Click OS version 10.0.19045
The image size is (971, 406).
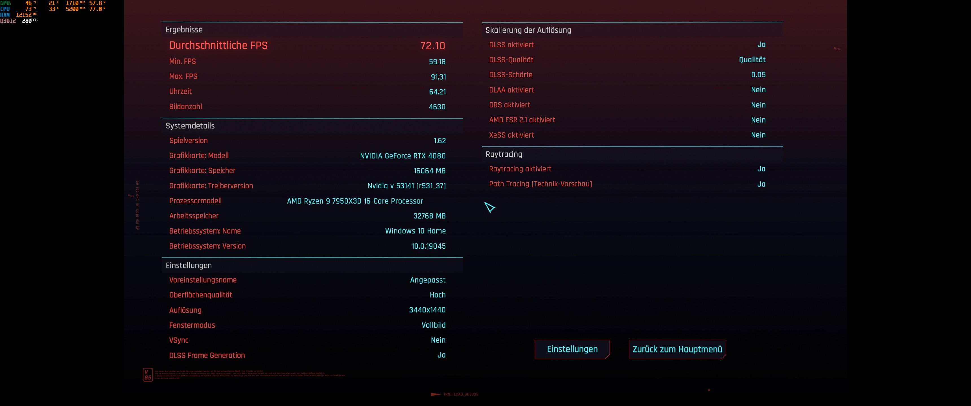428,246
